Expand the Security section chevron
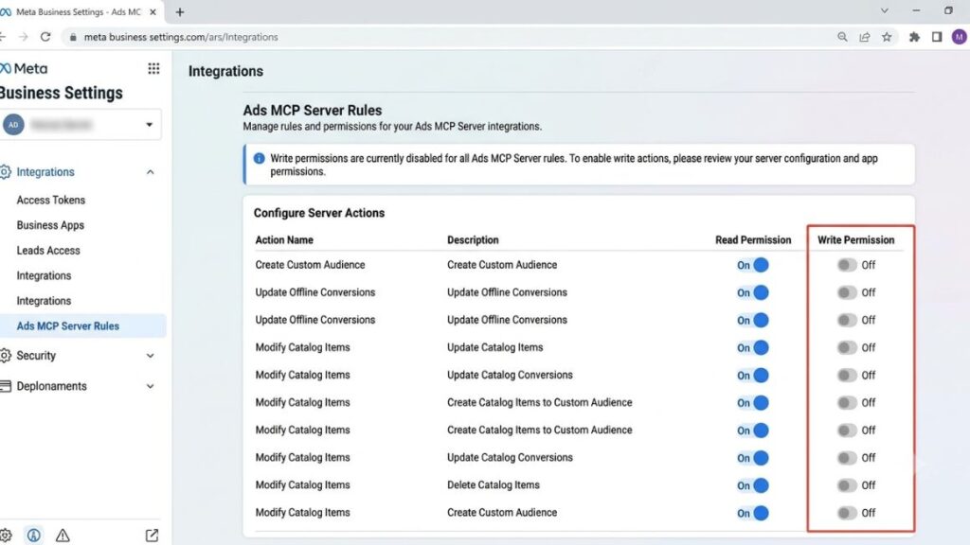This screenshot has height=545, width=970. pyautogui.click(x=151, y=356)
